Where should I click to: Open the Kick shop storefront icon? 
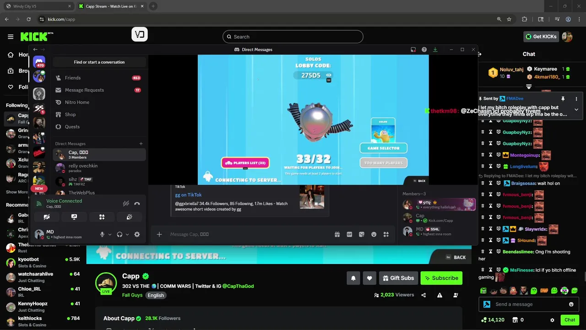(515, 320)
